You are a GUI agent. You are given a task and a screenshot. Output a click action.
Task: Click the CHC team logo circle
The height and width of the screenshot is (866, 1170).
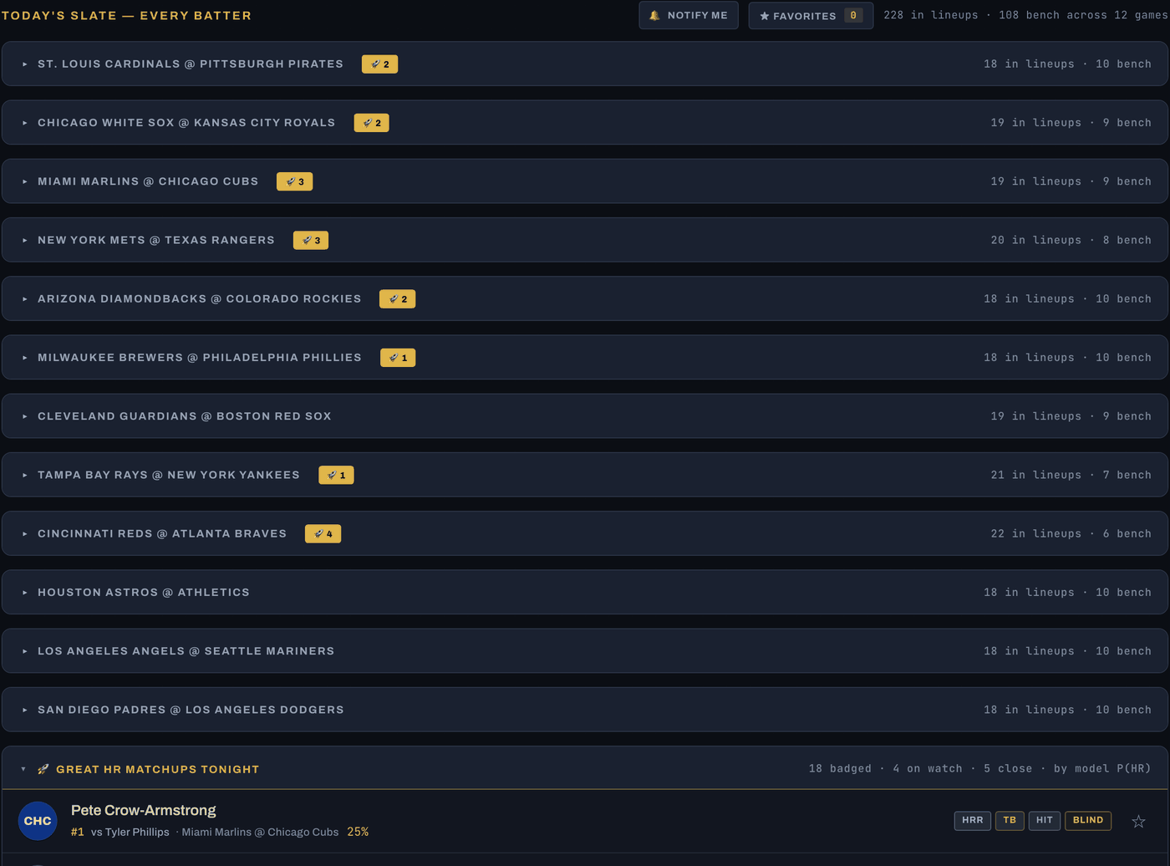point(38,821)
